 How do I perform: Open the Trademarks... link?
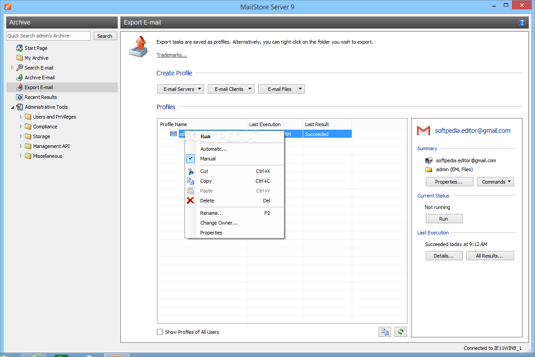[x=172, y=55]
